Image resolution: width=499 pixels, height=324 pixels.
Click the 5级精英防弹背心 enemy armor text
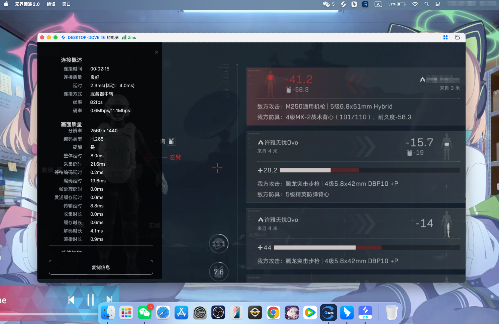tap(307, 194)
